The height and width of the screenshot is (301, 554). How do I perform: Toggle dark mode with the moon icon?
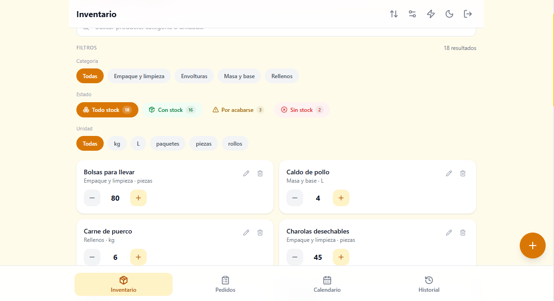coord(449,14)
